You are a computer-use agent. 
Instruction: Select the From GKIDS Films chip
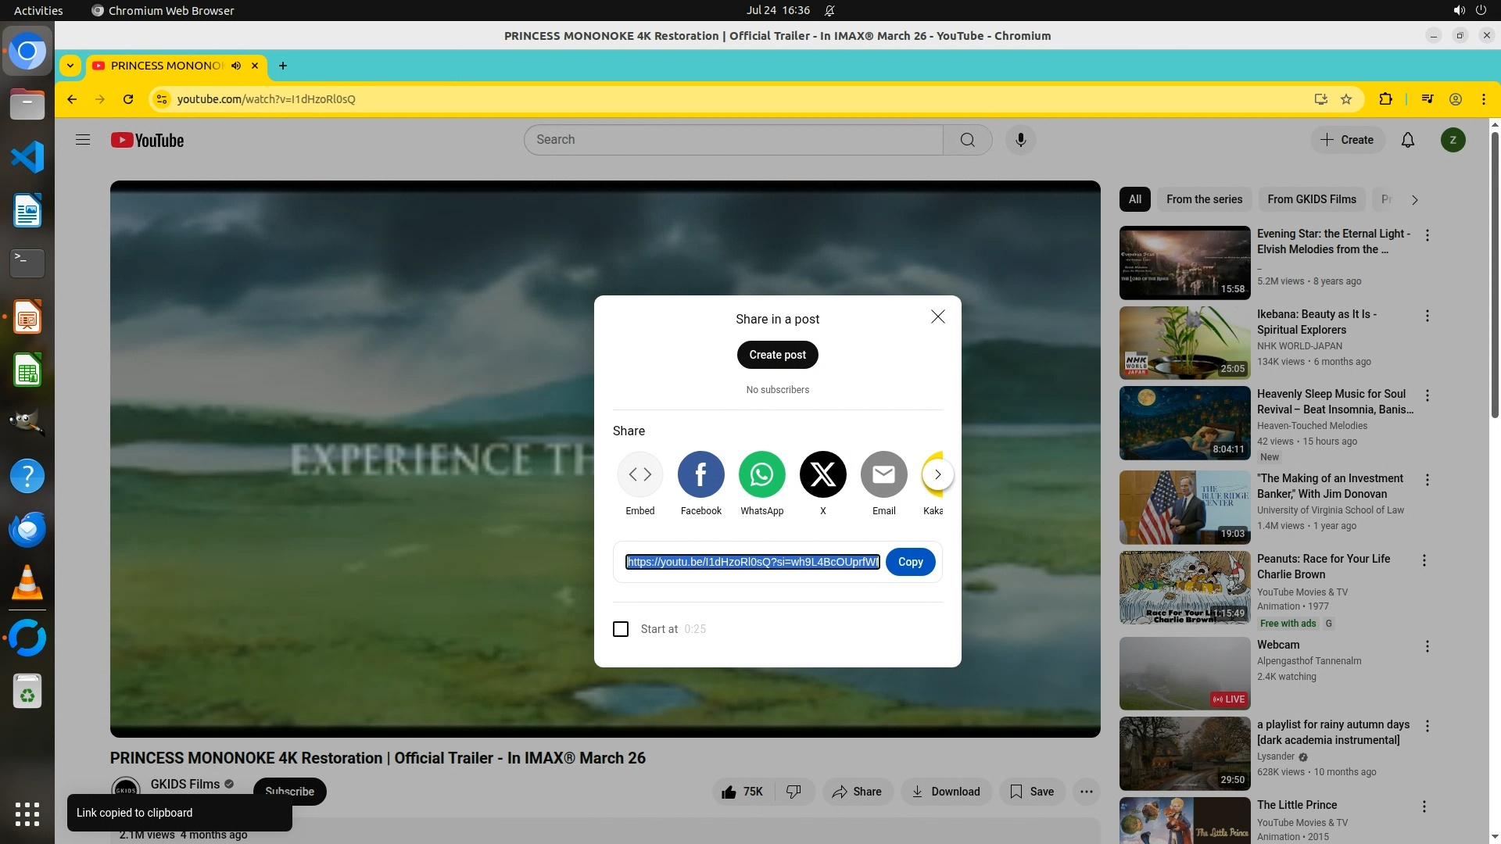[x=1311, y=199]
